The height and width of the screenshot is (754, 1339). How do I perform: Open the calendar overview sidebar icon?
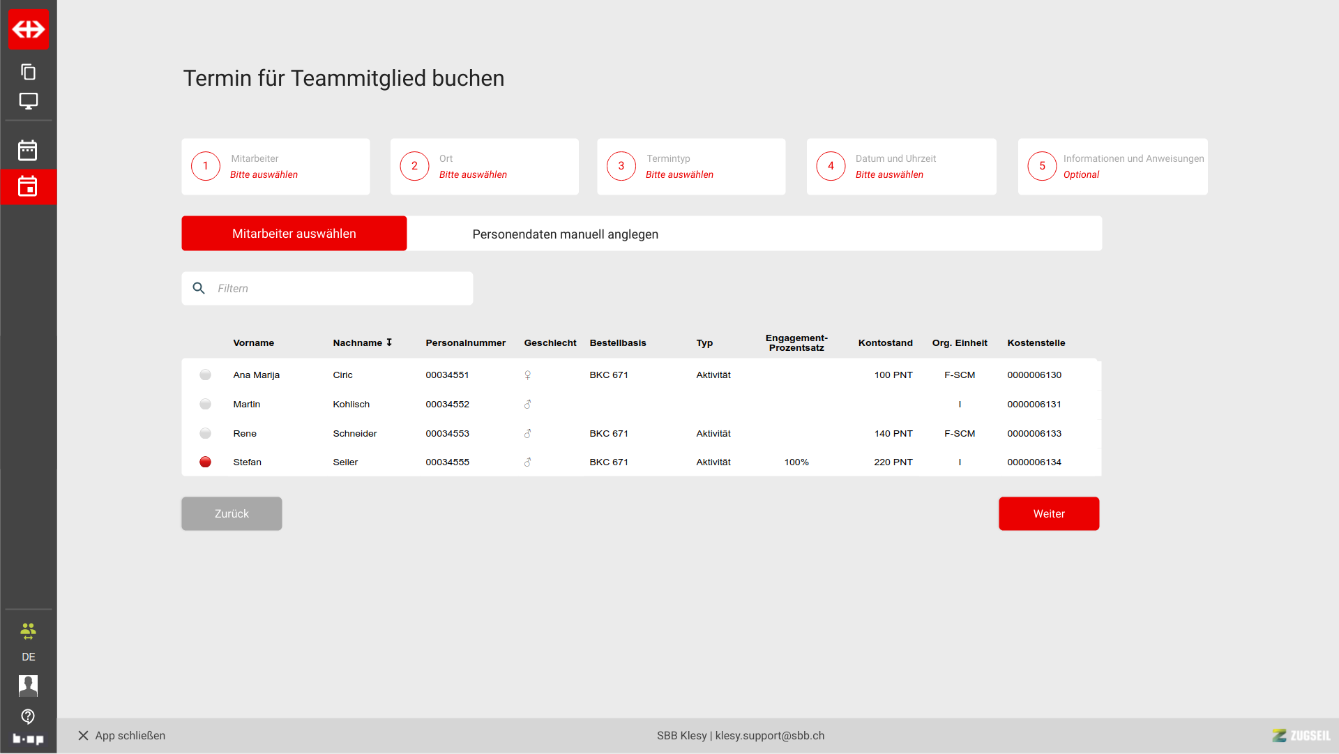[28, 151]
